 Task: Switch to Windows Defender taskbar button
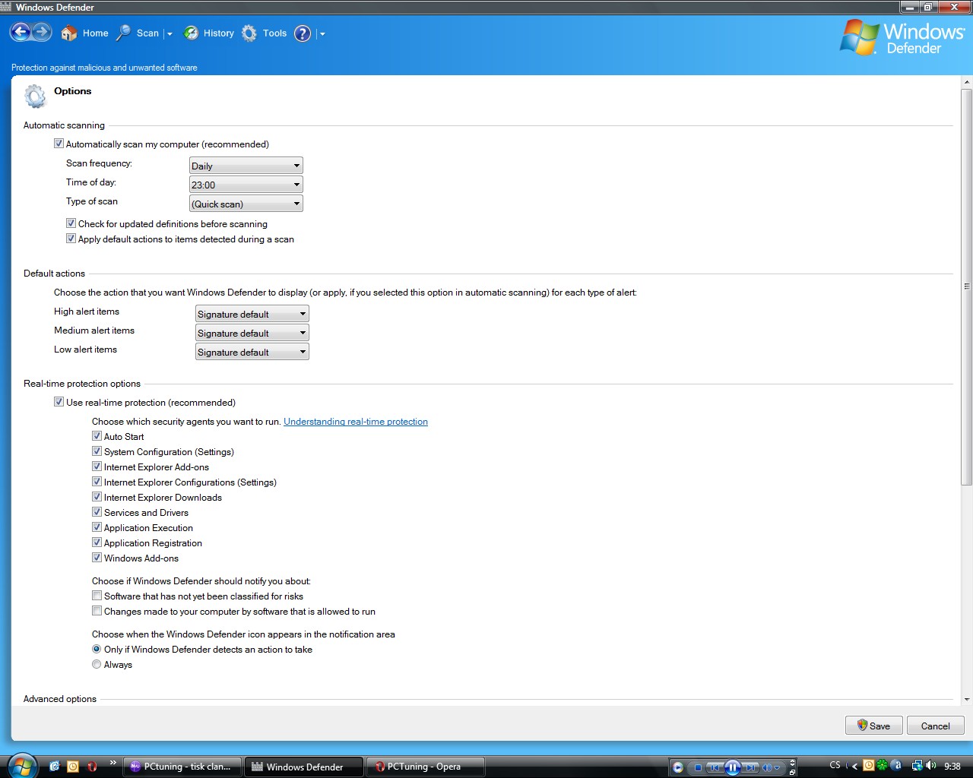pyautogui.click(x=304, y=767)
